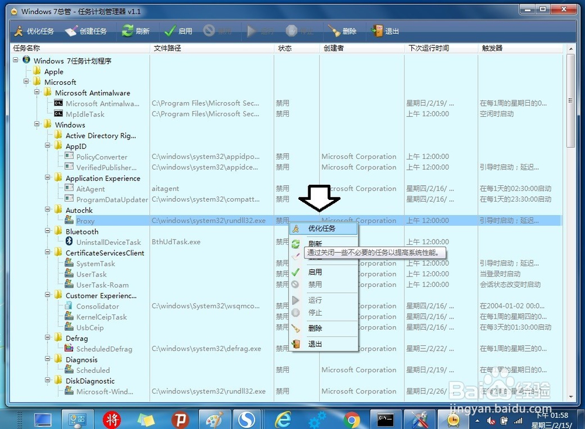Select the KernelCeipTask task
Viewport: 585px width, 429px height.
click(x=101, y=317)
